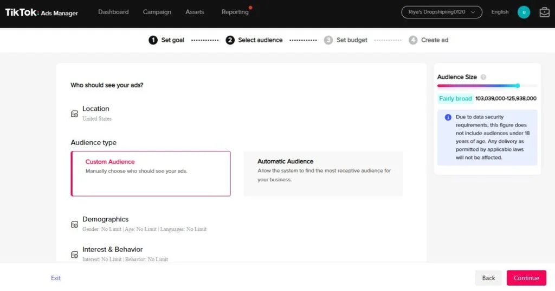Open Riya's Dropshipiing0120 account dropdown
Image resolution: width=555 pixels, height=291 pixels.
[x=441, y=12]
